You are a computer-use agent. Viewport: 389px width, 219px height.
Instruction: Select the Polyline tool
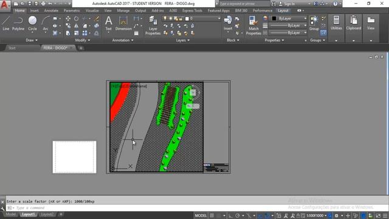point(18,23)
